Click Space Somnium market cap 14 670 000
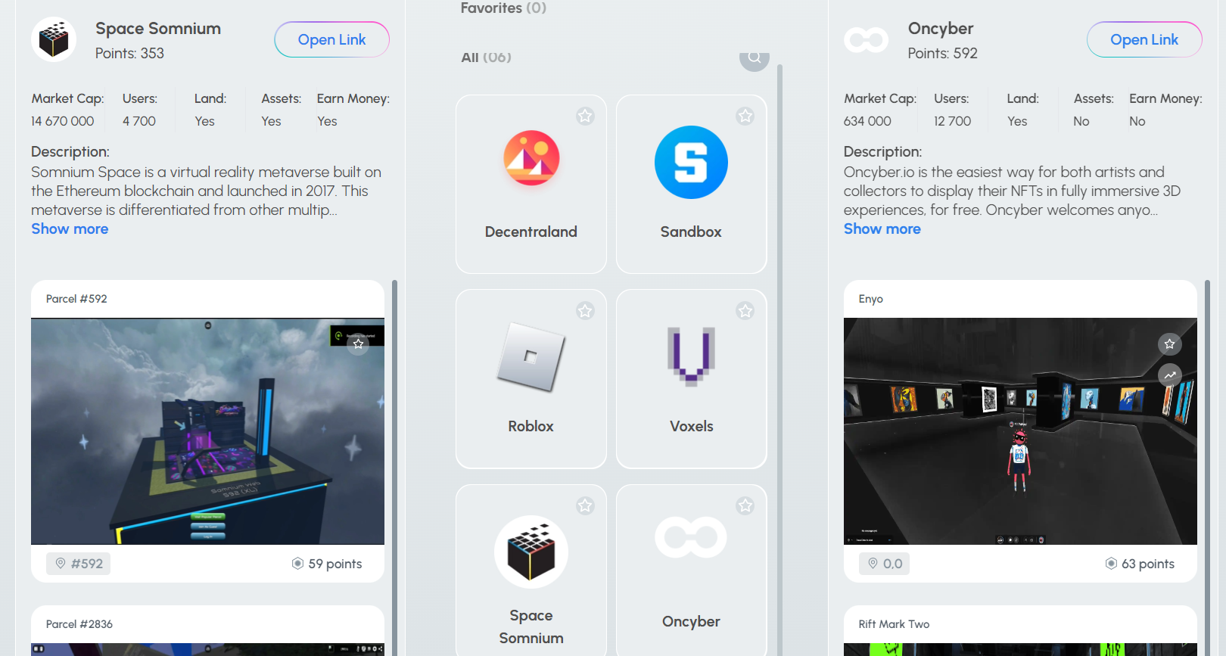The image size is (1226, 656). (63, 121)
